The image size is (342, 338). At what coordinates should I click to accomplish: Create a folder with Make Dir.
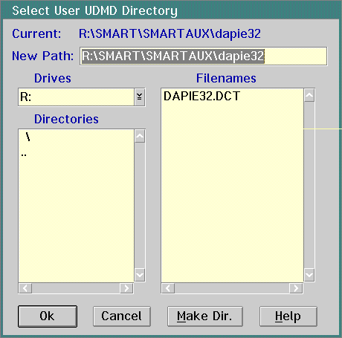pos(205,316)
